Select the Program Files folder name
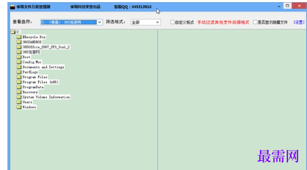The width and height of the screenshot is (307, 170). [x=35, y=77]
